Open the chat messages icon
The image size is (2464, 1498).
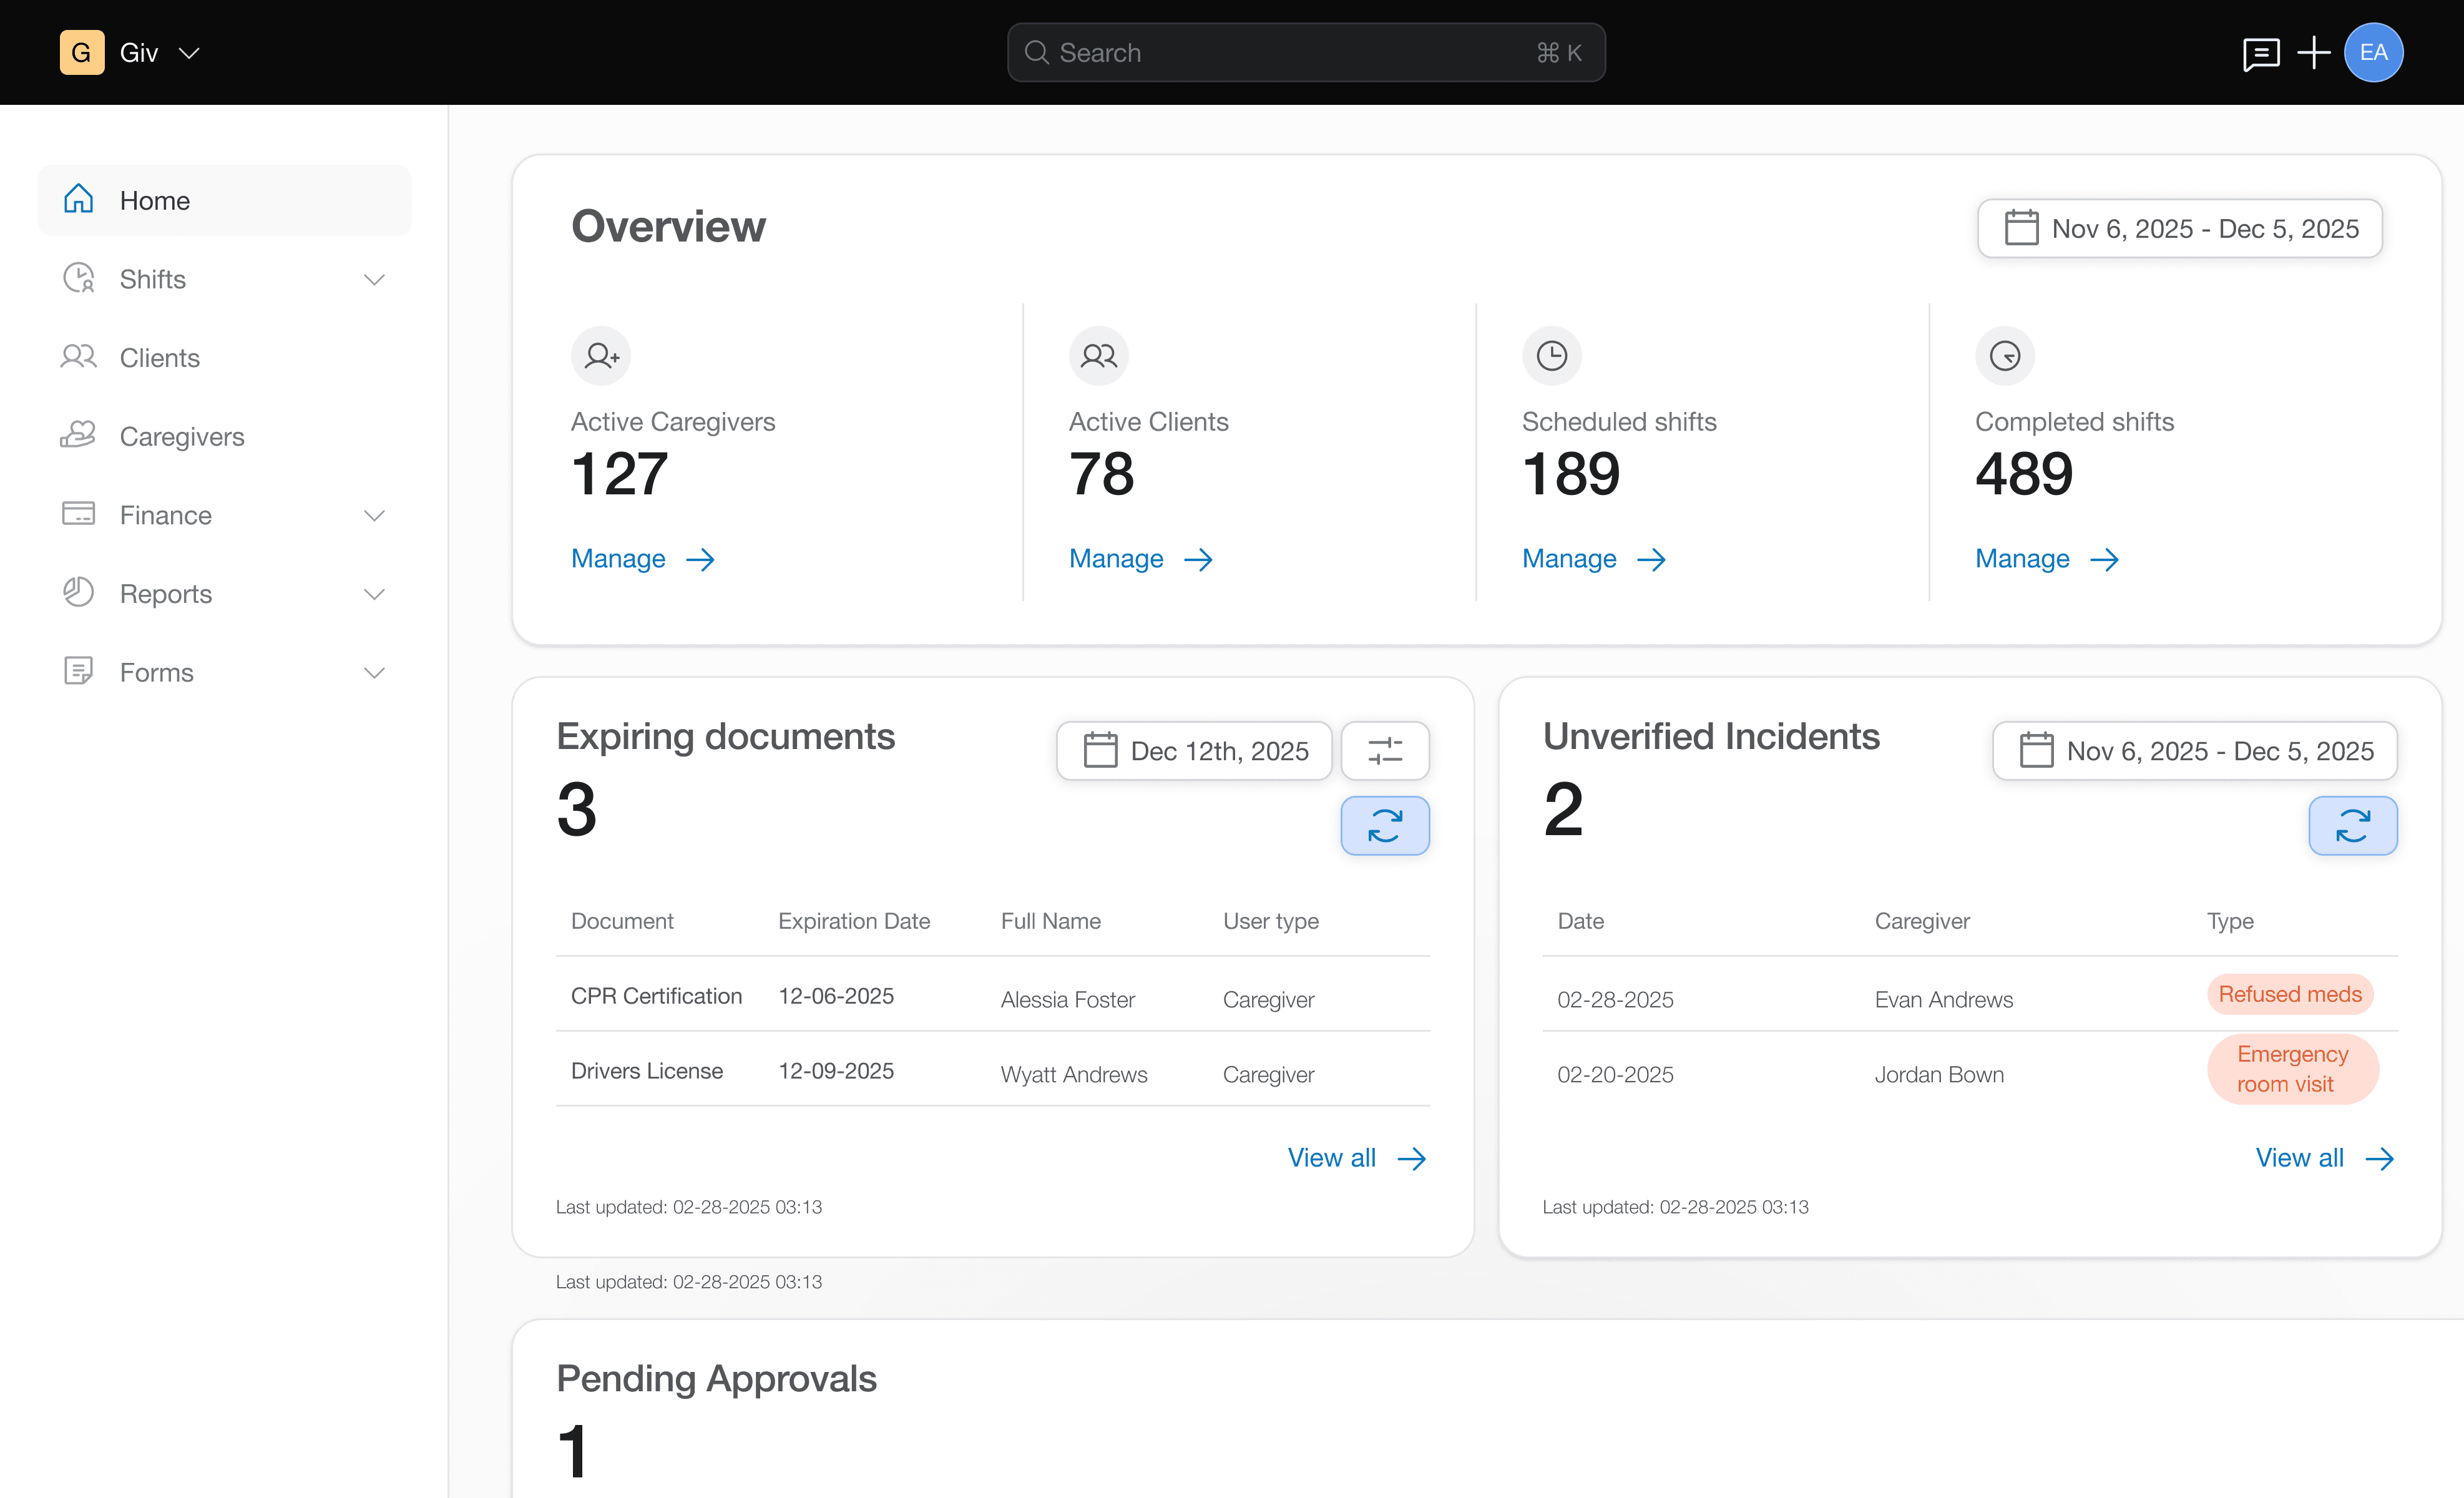coord(2260,53)
